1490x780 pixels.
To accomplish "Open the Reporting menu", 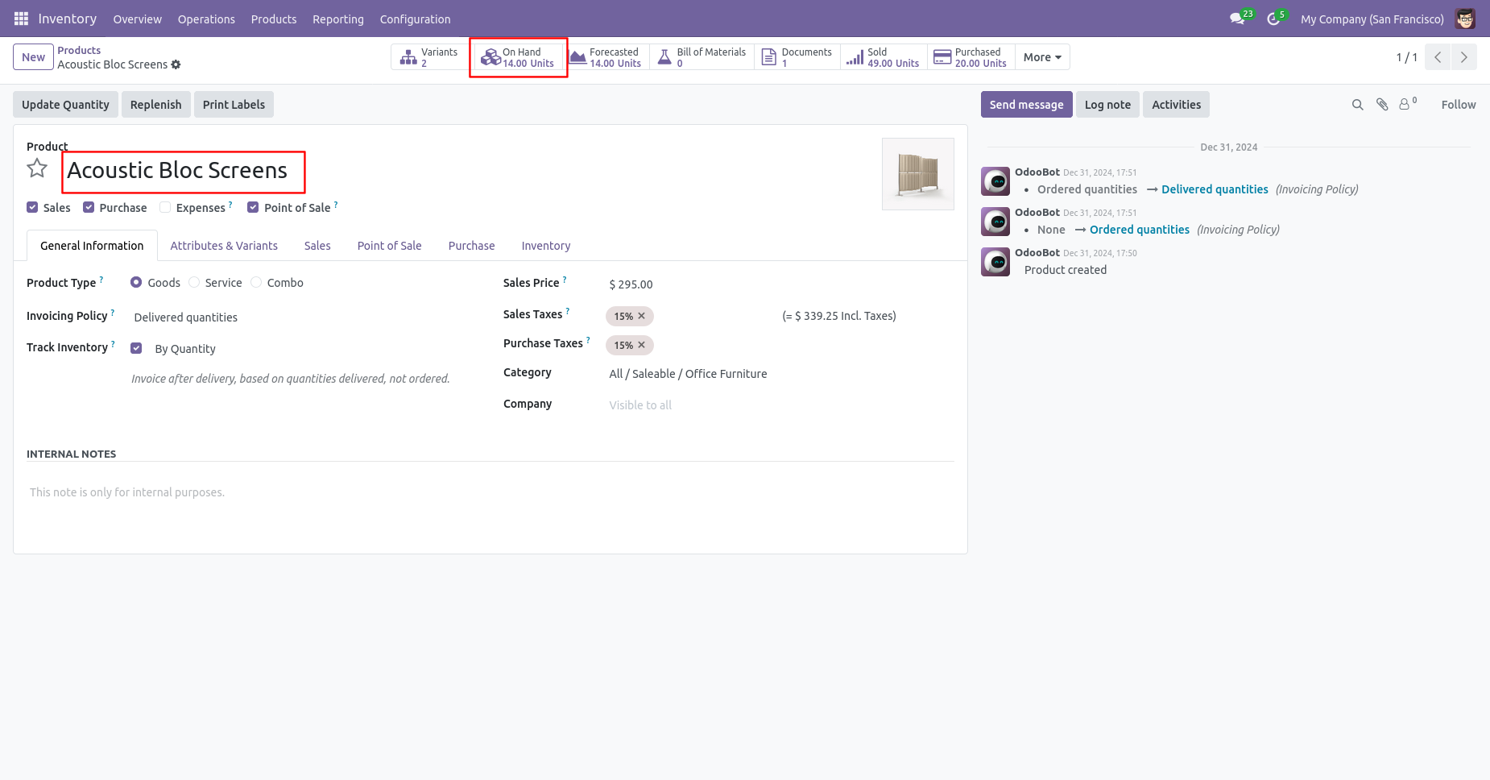I will pos(337,19).
